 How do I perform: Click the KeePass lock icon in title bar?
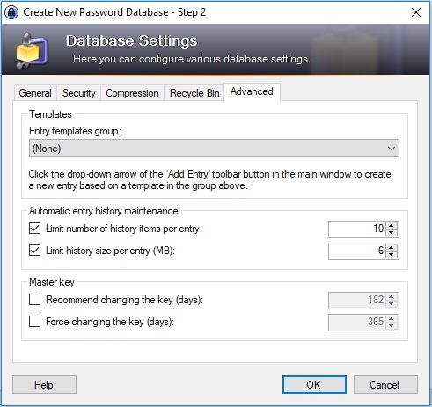pyautogui.click(x=11, y=12)
